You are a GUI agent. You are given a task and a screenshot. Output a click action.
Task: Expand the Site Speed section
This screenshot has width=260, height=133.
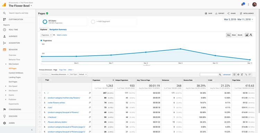point(6,86)
